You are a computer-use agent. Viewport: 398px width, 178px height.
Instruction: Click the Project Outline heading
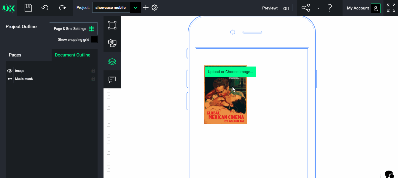click(21, 27)
